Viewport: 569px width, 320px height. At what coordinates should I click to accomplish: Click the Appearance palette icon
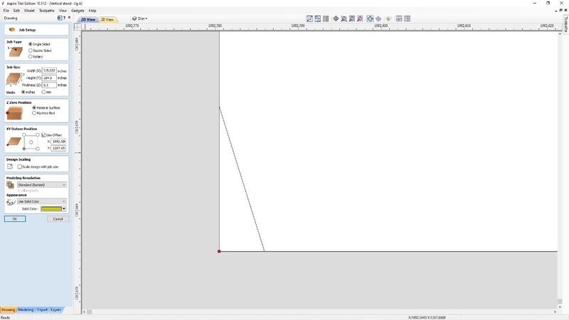coord(11,202)
